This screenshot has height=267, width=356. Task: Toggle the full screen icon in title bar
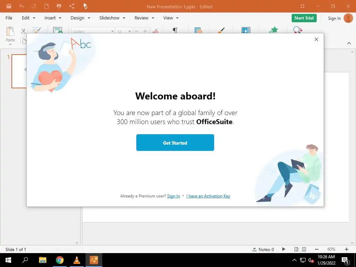[302, 6]
